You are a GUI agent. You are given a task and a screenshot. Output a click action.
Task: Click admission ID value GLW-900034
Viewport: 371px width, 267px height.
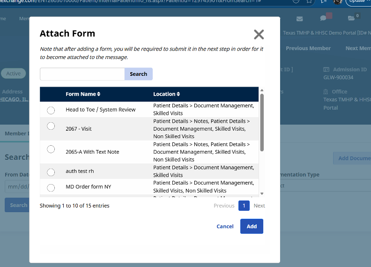338,77
